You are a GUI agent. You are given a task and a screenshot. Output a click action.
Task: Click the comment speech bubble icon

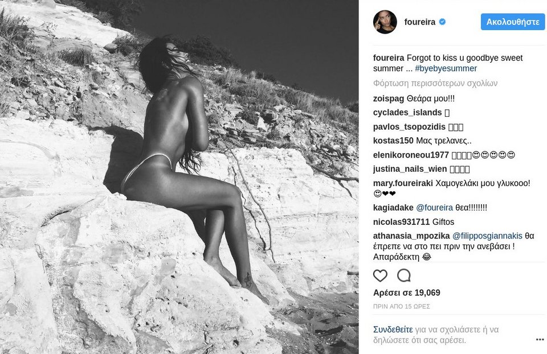(404, 275)
